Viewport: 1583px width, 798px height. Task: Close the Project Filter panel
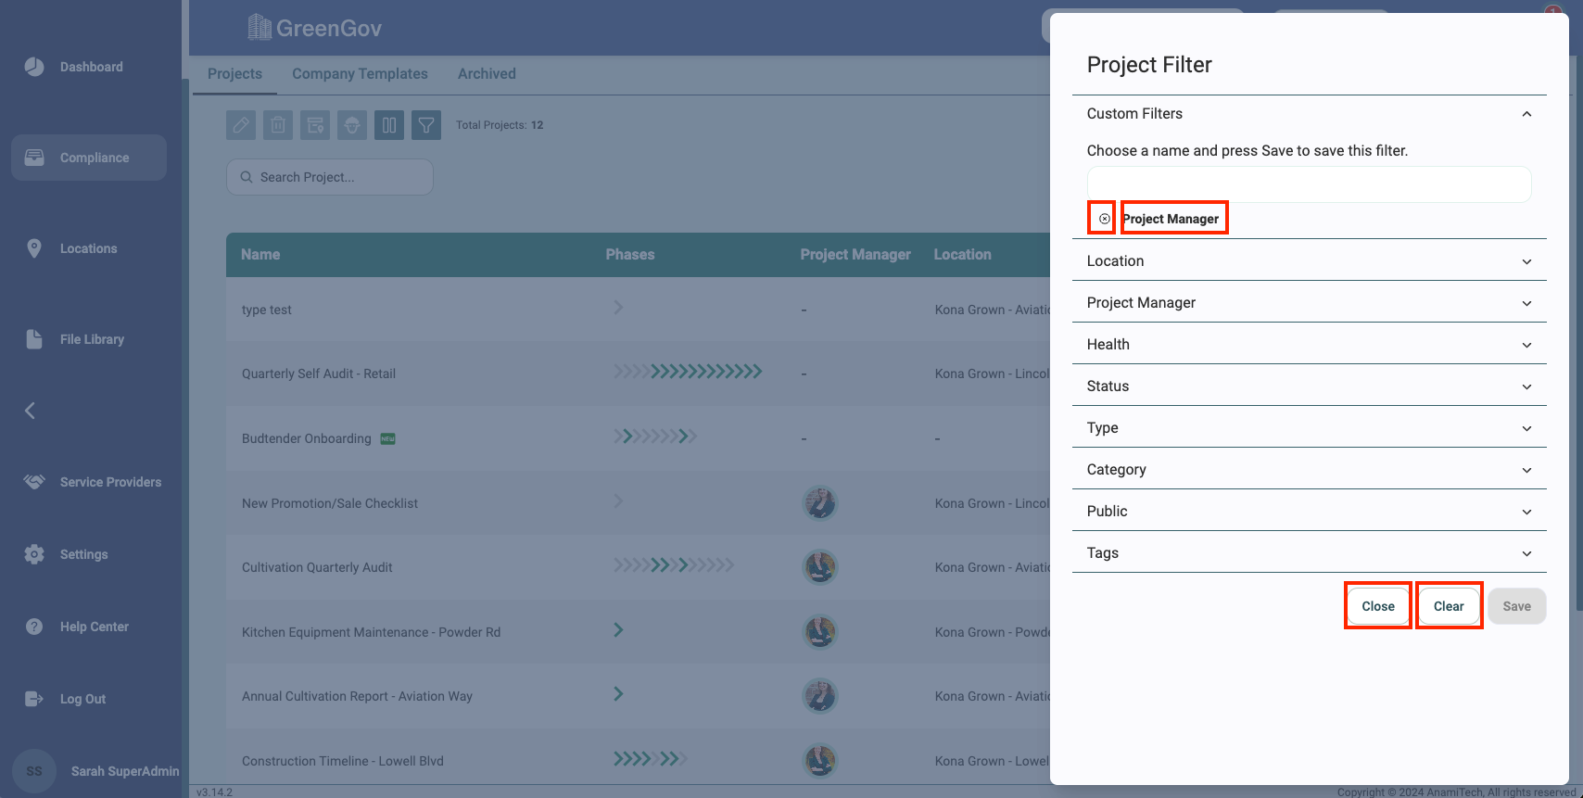coord(1378,606)
